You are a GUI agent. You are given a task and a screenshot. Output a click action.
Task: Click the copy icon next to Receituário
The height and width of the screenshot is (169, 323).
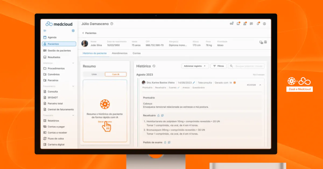[x=162, y=115]
